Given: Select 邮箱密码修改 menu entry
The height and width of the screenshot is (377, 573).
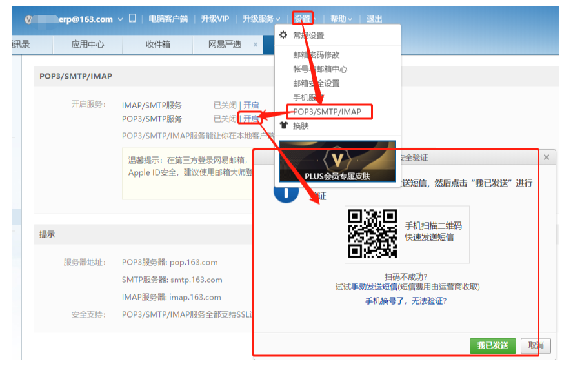Looking at the screenshot, I should (316, 55).
